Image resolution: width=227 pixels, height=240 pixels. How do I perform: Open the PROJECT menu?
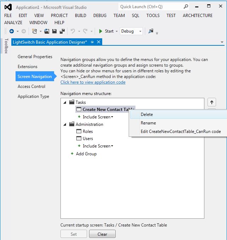[59, 16]
